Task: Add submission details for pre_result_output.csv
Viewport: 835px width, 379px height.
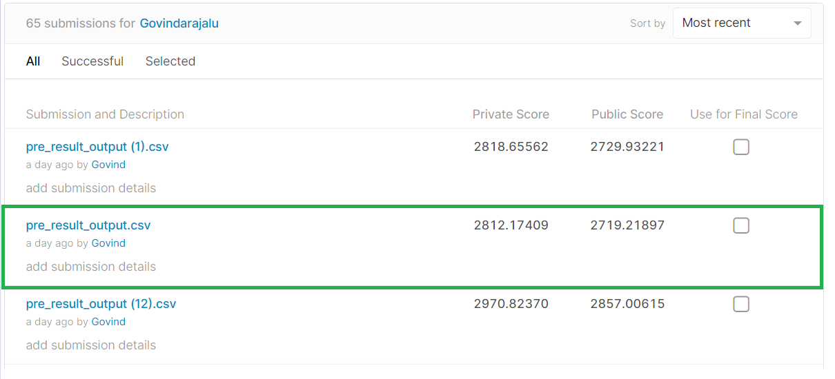Action: point(91,267)
